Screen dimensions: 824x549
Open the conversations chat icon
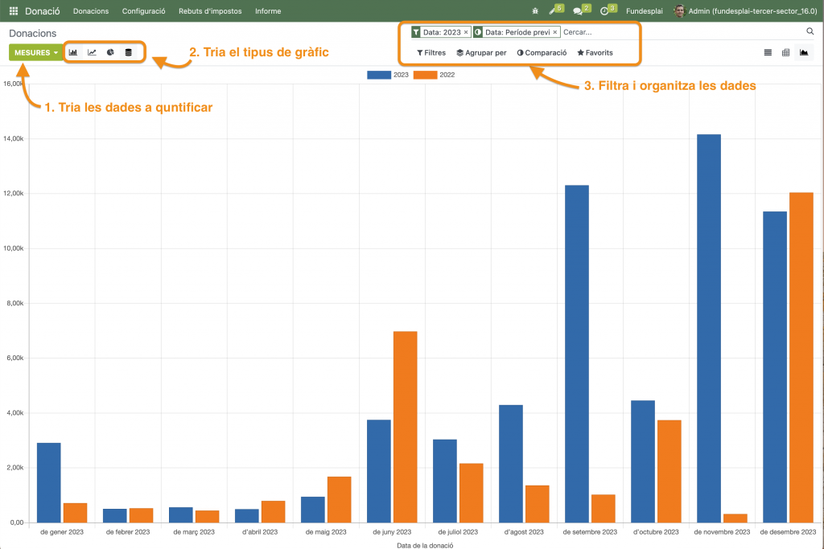tap(578, 11)
